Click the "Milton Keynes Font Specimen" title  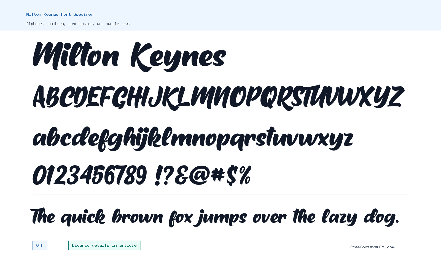(60, 14)
